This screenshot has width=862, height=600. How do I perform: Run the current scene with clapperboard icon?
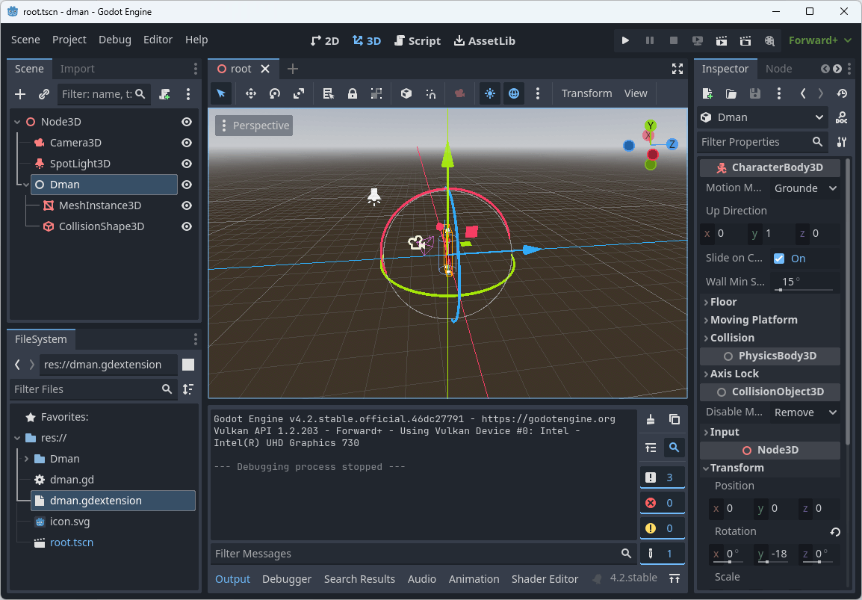722,40
